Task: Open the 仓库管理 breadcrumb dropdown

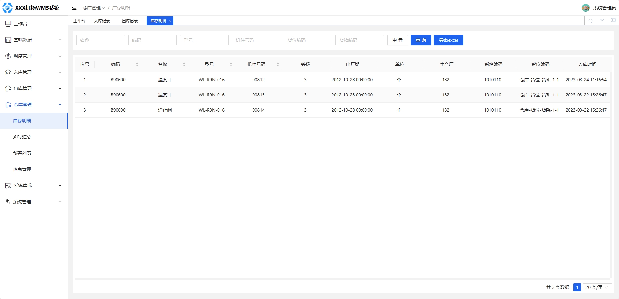Action: [x=94, y=8]
